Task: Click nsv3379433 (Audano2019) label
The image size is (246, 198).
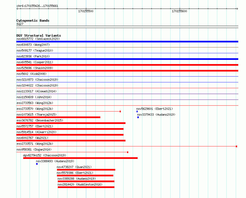Action: pos(156,115)
